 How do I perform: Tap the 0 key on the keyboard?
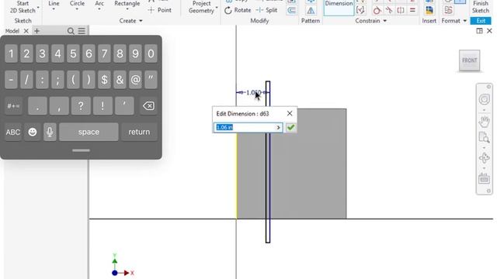[151, 53]
